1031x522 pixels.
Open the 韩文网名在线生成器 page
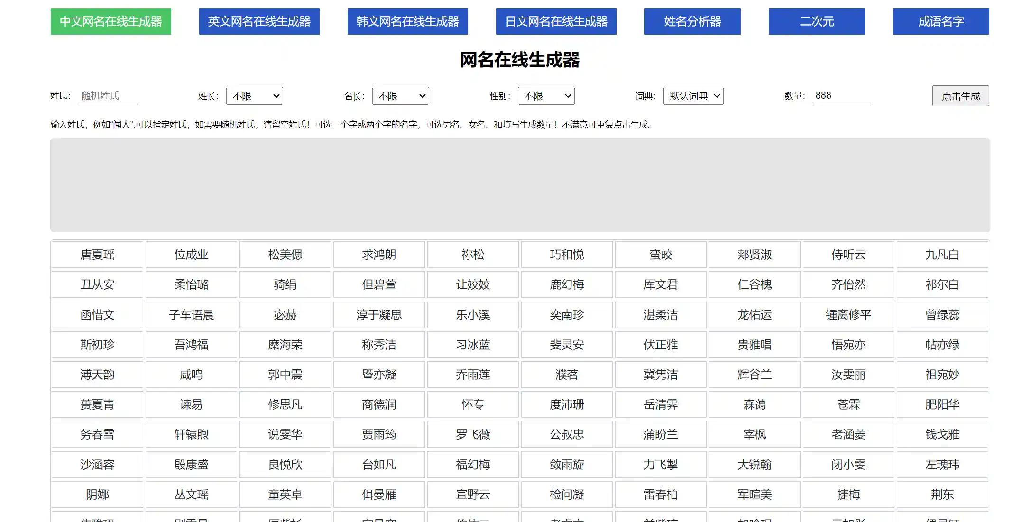pyautogui.click(x=407, y=21)
